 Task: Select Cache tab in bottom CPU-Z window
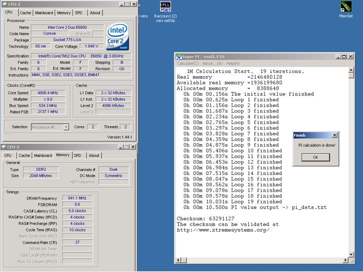click(25, 155)
